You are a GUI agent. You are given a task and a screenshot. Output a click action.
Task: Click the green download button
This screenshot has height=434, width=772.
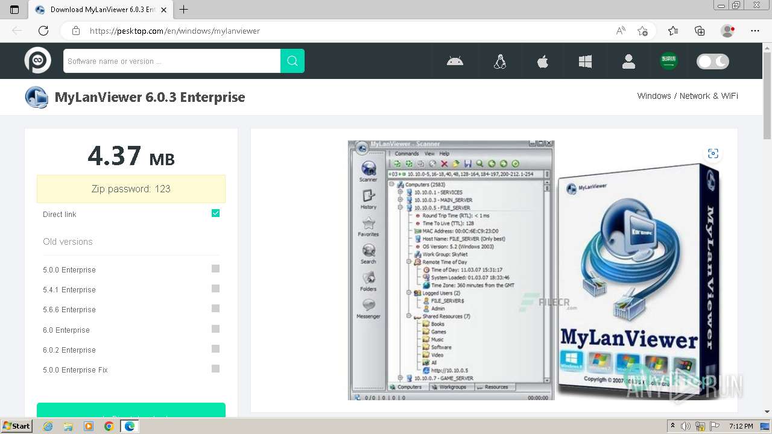coord(131,410)
